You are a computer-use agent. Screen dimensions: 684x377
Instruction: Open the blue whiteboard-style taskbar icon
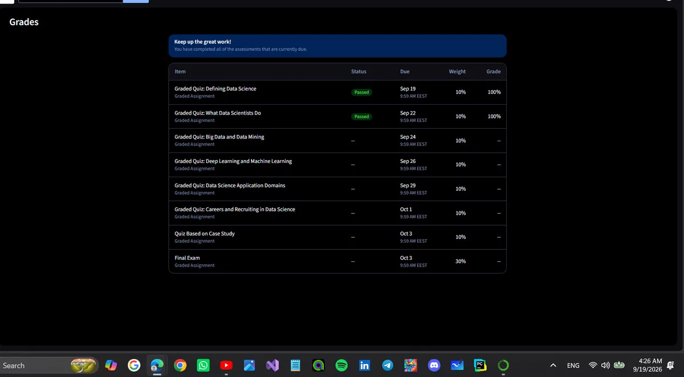coord(457,365)
